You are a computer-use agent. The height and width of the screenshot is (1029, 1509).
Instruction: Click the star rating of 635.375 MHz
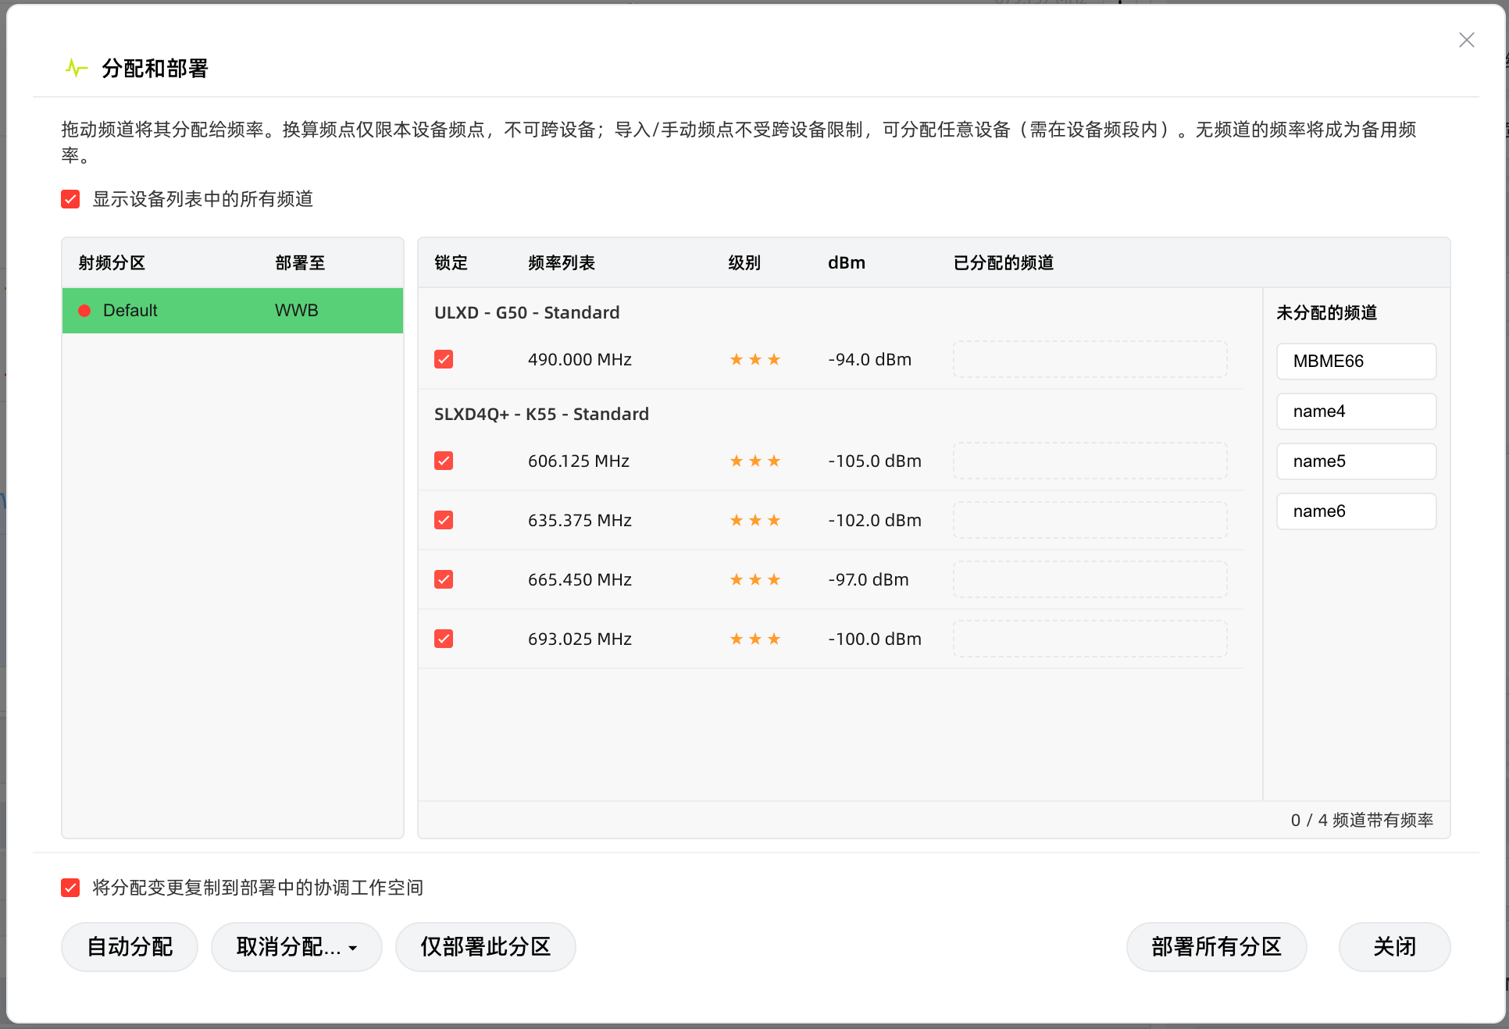[x=755, y=520]
